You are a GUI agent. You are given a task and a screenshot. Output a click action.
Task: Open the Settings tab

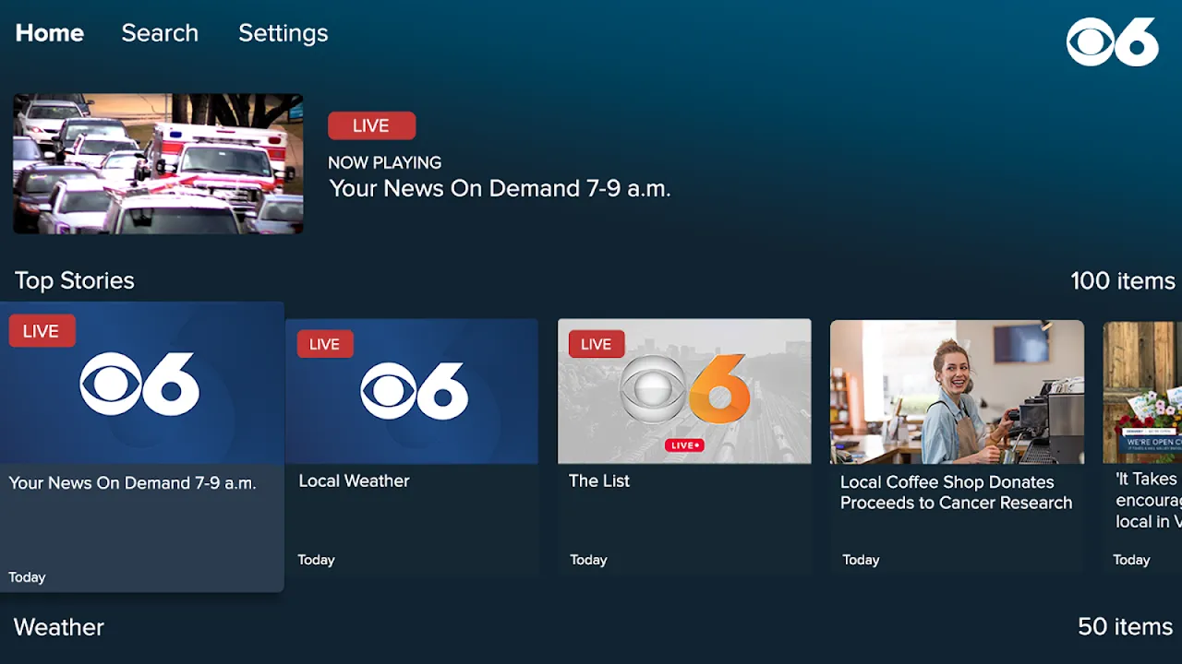(283, 33)
